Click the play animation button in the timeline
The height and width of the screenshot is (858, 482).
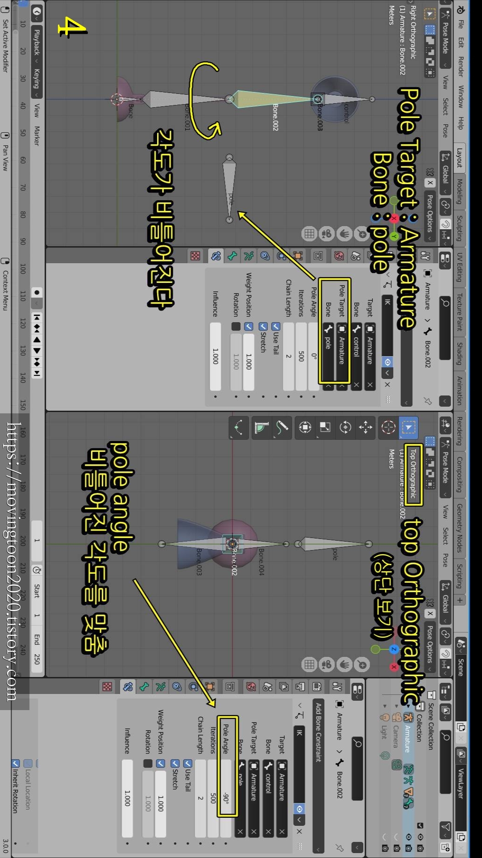37,351
